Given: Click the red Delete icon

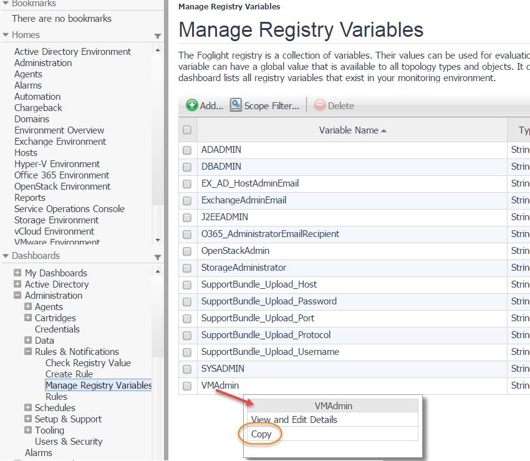Looking at the screenshot, I should pos(320,106).
